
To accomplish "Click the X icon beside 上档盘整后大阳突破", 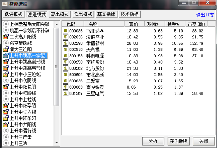I will [6, 24].
